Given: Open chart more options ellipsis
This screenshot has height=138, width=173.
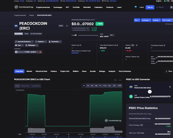Looking at the screenshot, I should coord(120,80).
